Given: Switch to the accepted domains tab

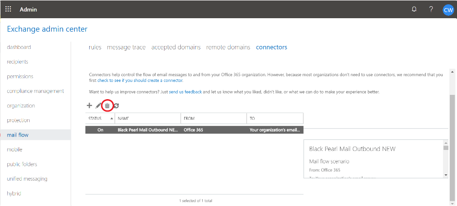Looking at the screenshot, I should tap(176, 47).
